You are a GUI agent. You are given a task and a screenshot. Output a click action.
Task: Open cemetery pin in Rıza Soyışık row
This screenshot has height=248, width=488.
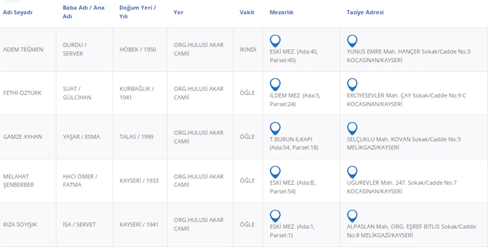(275, 216)
